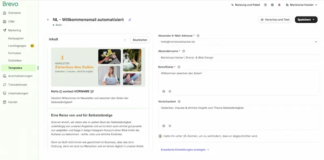Open Unterhaltungen in the sidebar
The width and height of the screenshot is (324, 160).
tap(19, 94)
